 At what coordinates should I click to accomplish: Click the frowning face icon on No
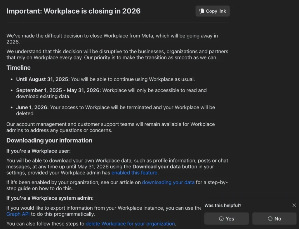[x=270, y=218]
